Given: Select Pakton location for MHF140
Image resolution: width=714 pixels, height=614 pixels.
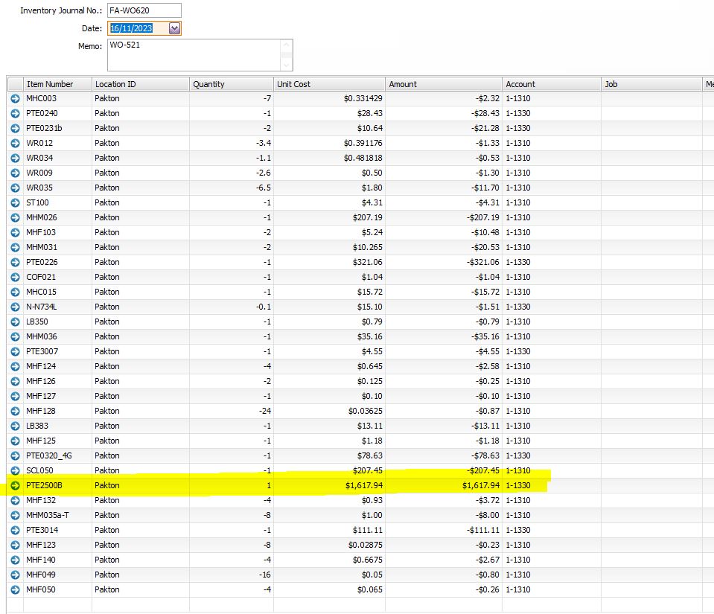Looking at the screenshot, I should (140, 560).
